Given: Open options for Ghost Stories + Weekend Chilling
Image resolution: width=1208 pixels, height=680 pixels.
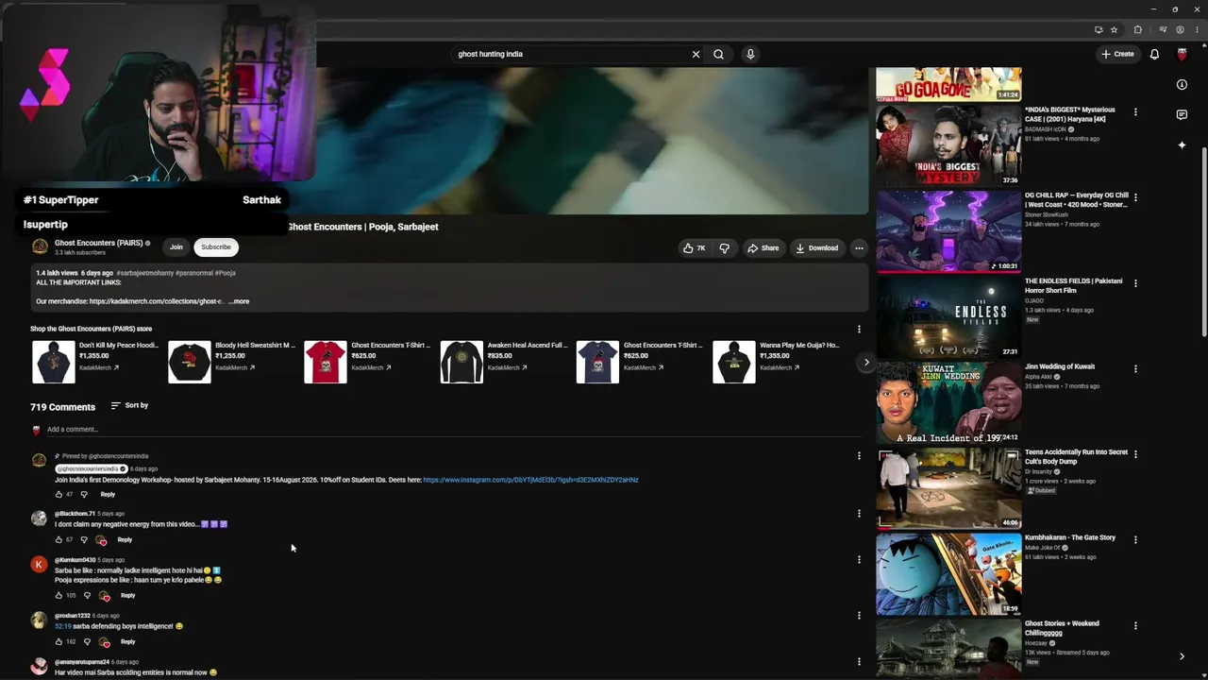Looking at the screenshot, I should [x=1135, y=625].
